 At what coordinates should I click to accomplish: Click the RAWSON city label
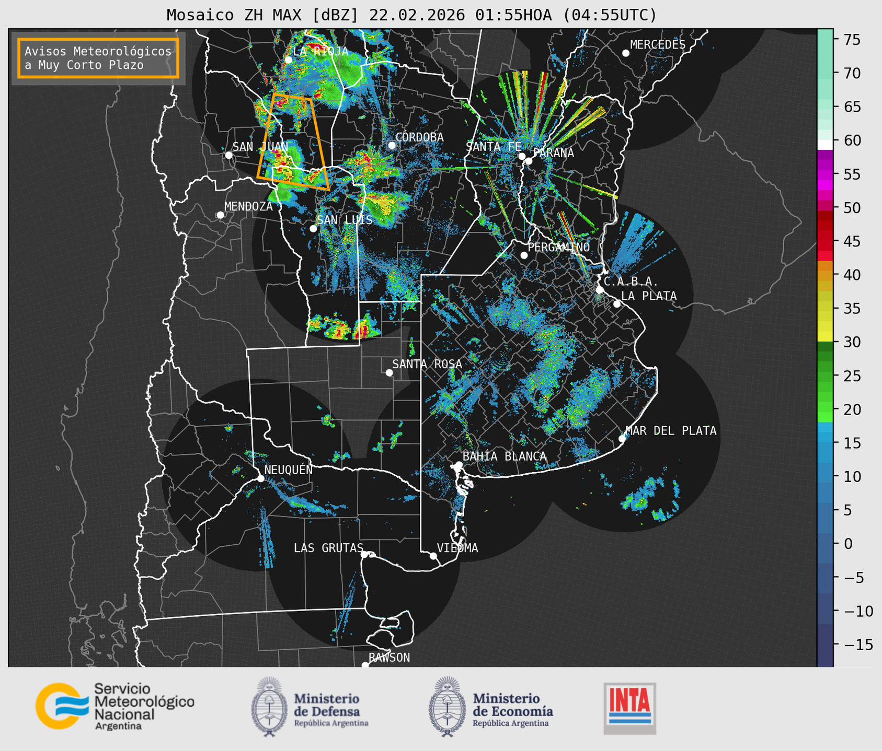[x=389, y=658]
